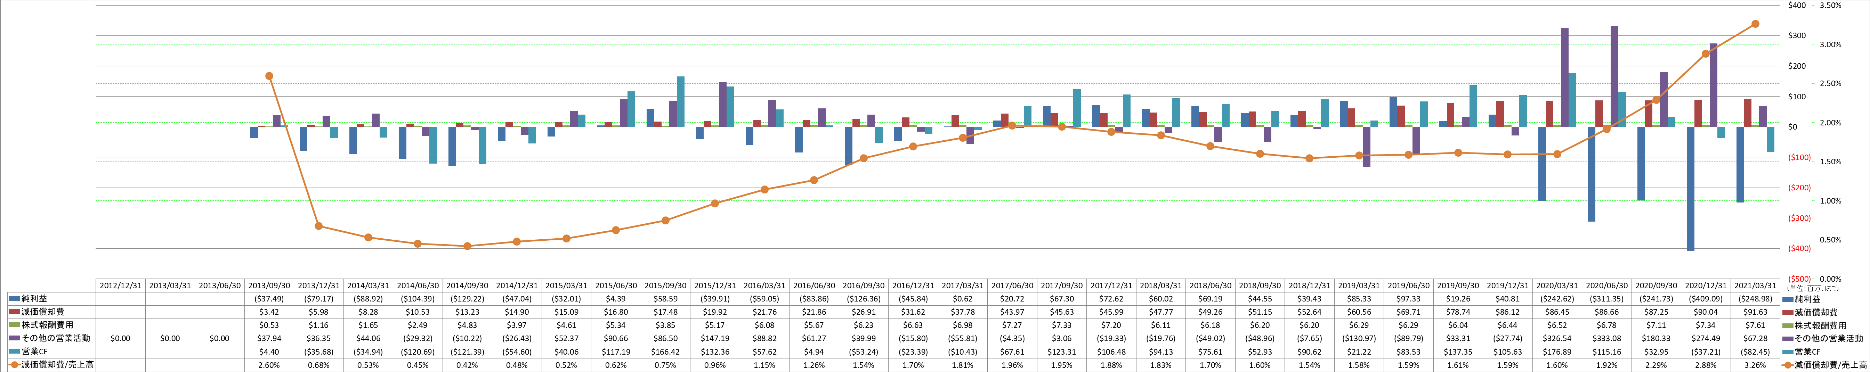Select the 2.50% secondary axis label

tap(1831, 83)
